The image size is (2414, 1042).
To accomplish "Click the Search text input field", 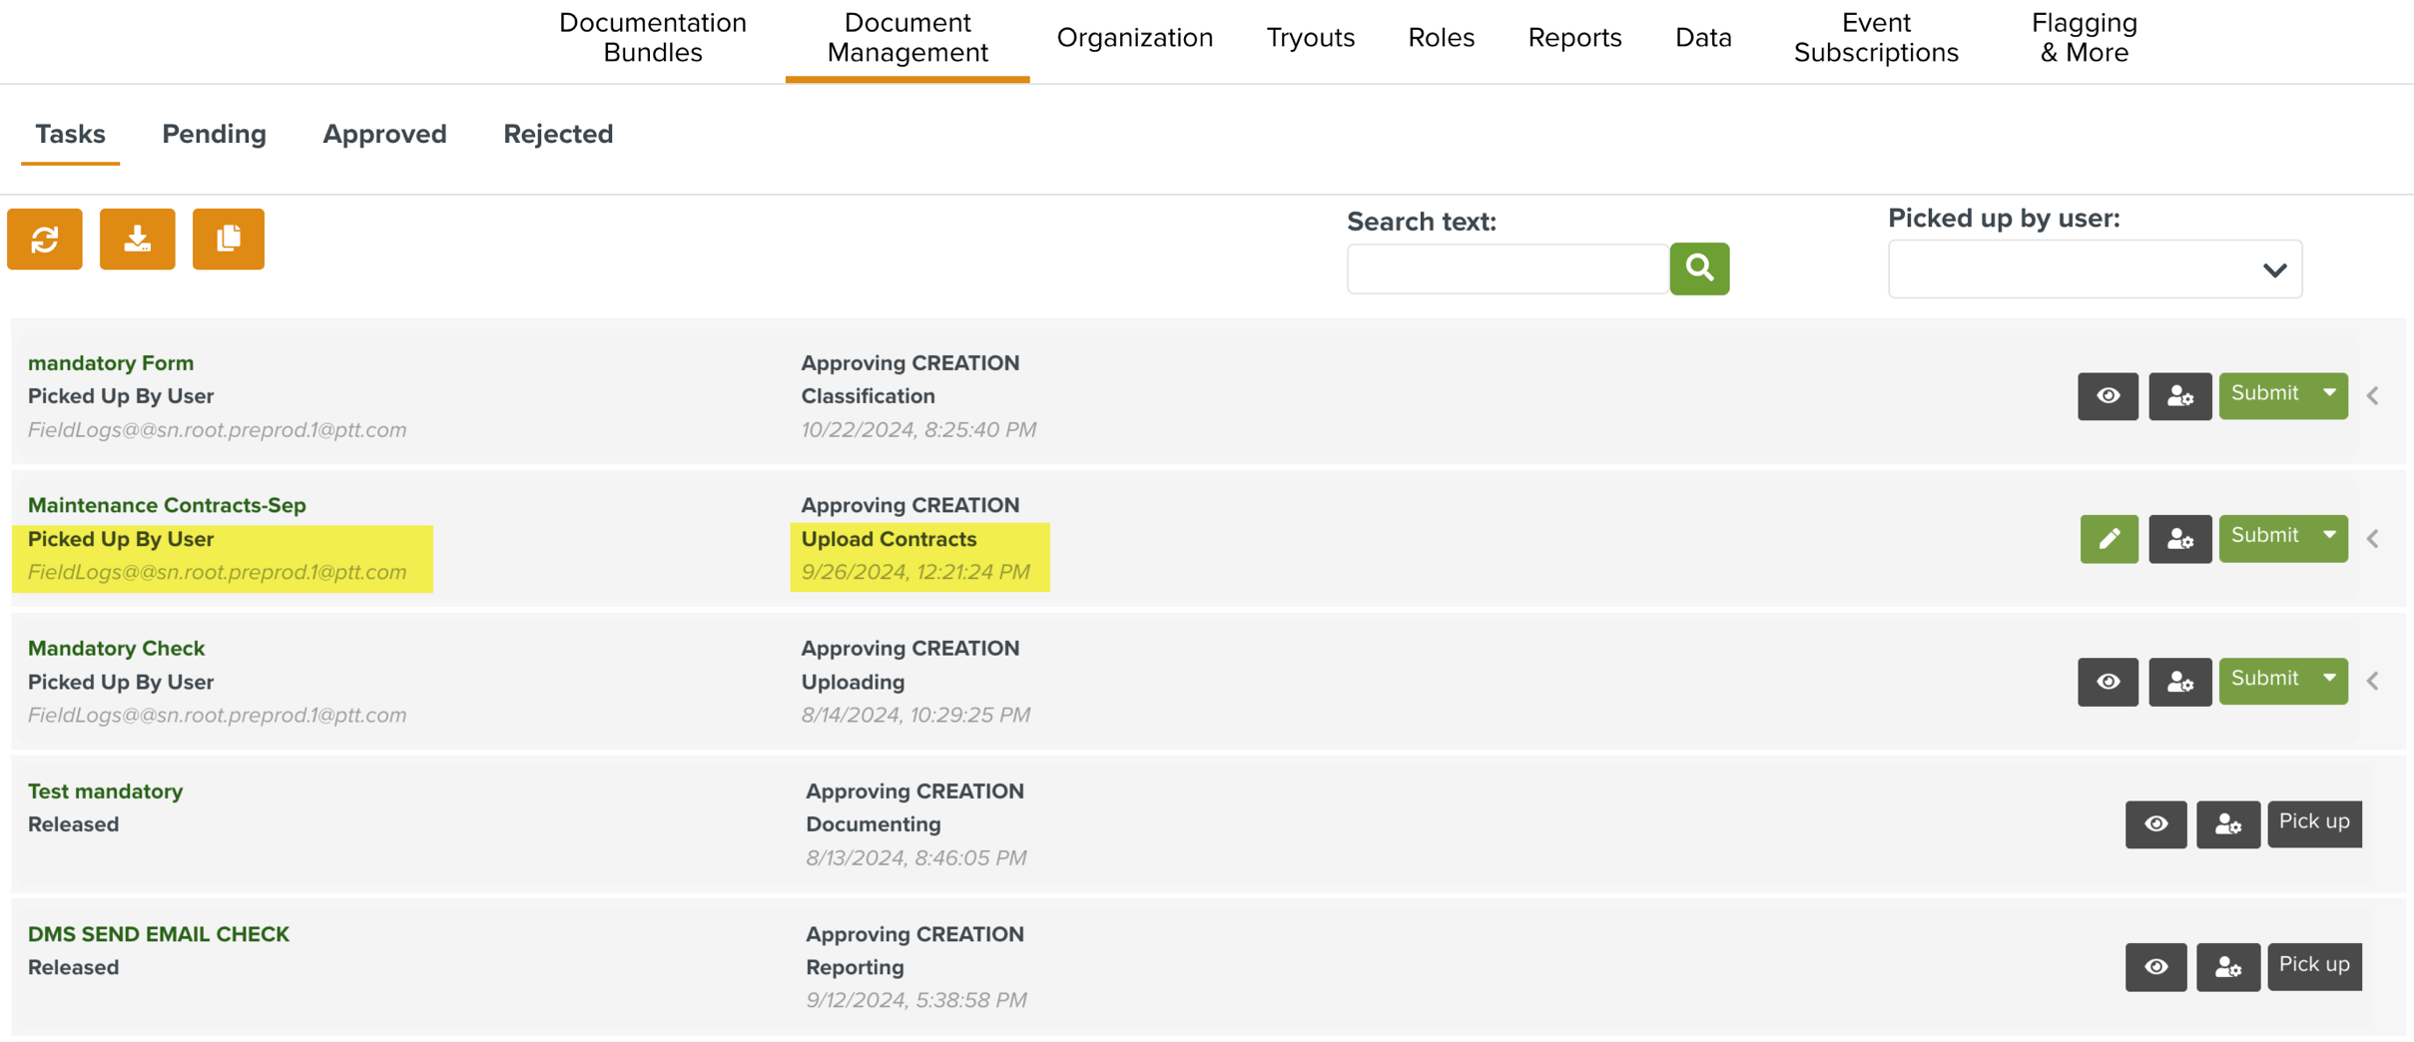I will point(1508,269).
